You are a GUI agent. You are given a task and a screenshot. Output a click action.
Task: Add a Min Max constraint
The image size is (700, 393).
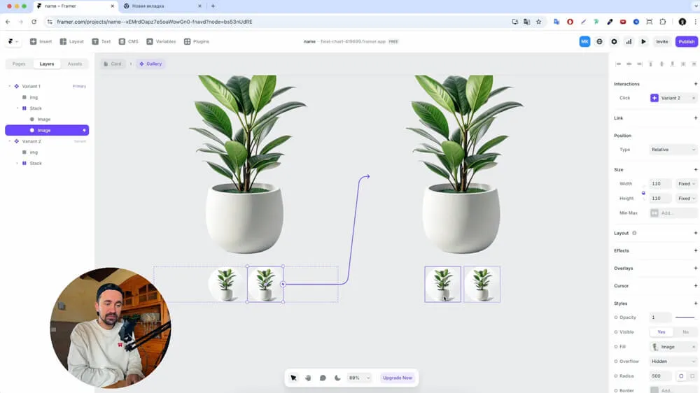coord(673,213)
